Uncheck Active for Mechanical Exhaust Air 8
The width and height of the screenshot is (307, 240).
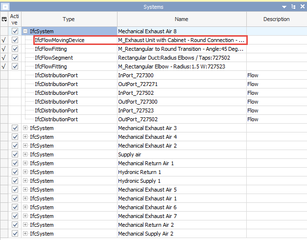click(15, 31)
